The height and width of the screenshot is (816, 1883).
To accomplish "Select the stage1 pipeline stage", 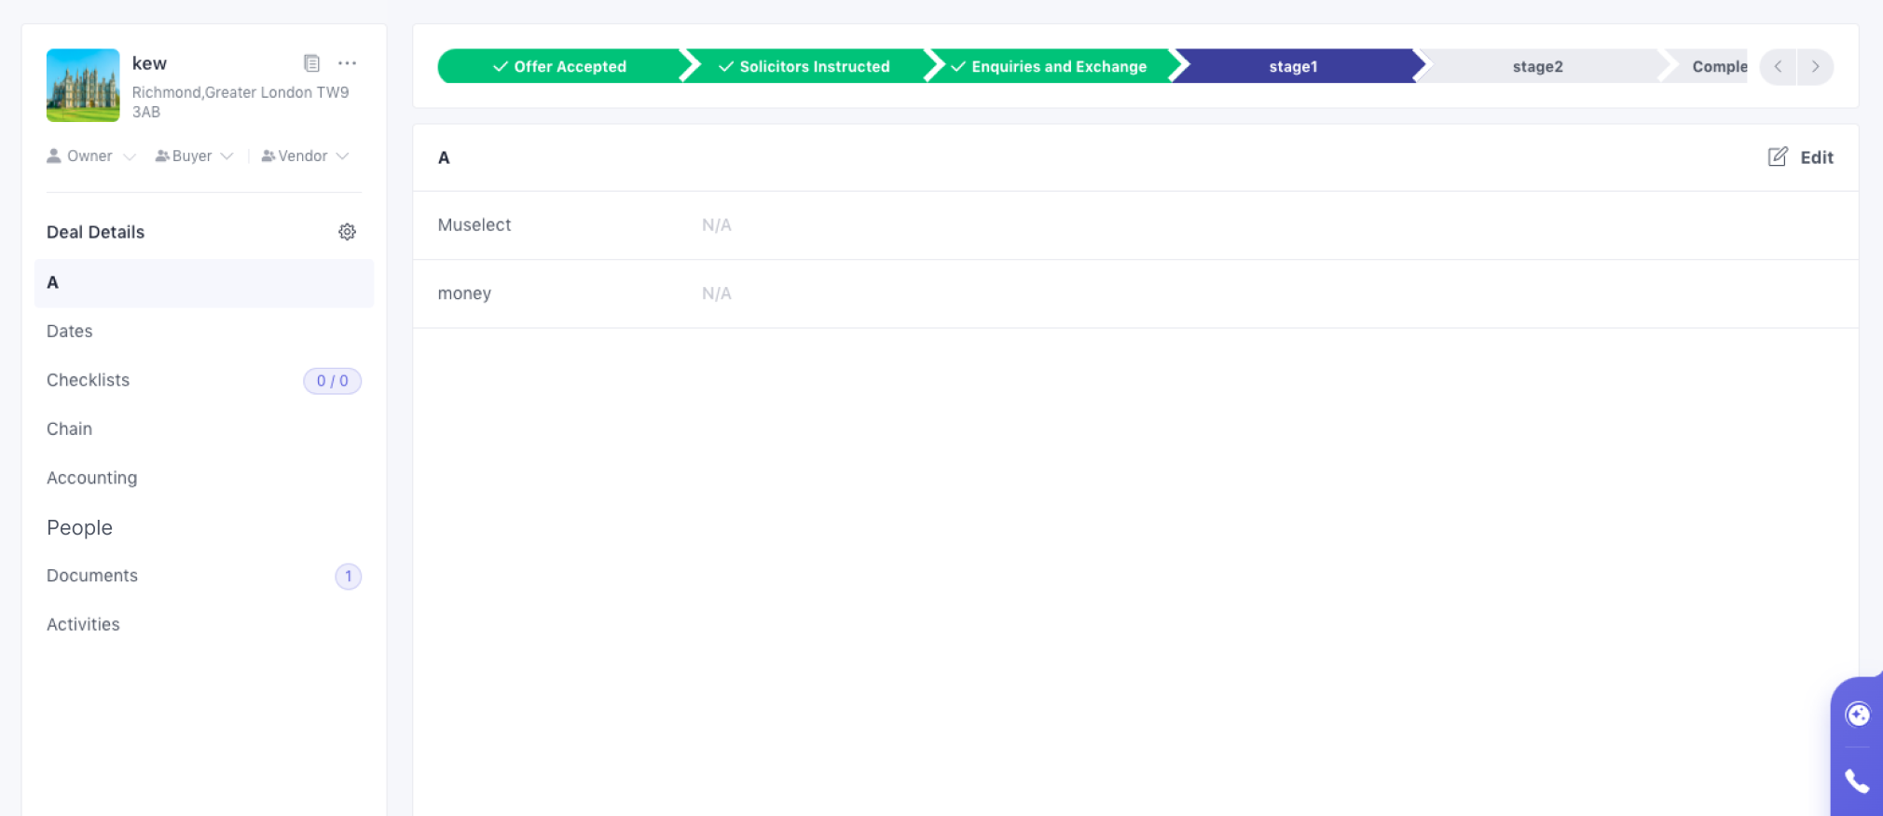I will (x=1293, y=67).
